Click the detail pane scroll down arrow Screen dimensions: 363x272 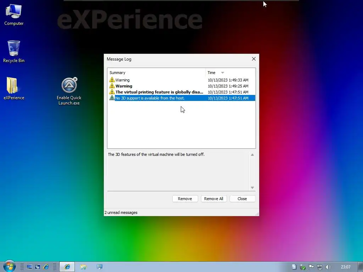[252, 188]
